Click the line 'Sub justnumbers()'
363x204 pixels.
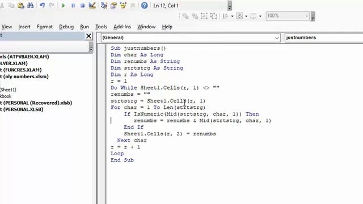(x=138, y=48)
